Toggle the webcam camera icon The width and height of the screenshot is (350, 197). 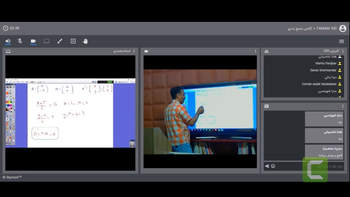[33, 41]
